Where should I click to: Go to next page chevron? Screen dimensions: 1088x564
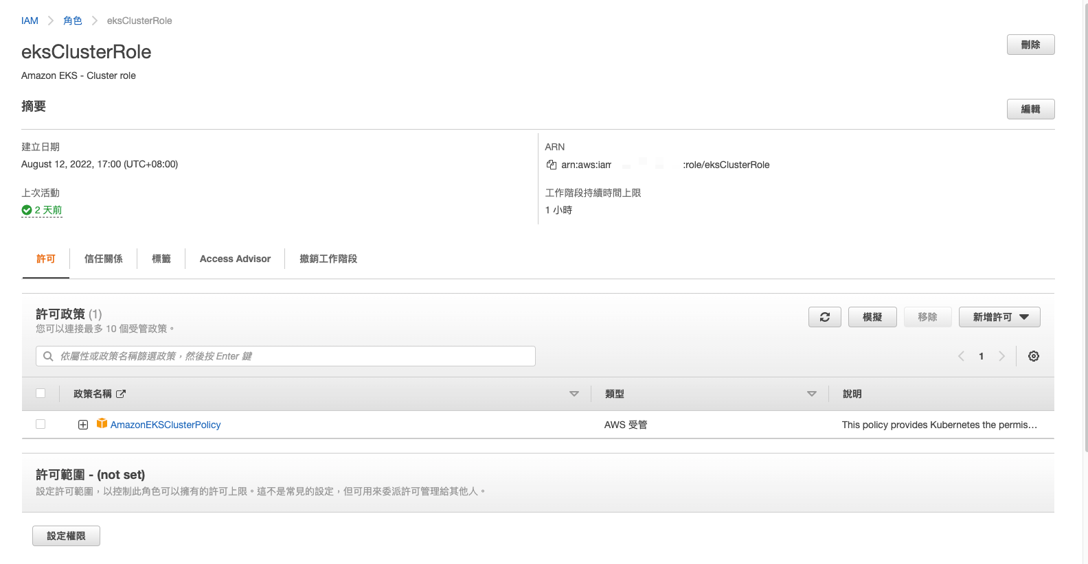(1002, 356)
